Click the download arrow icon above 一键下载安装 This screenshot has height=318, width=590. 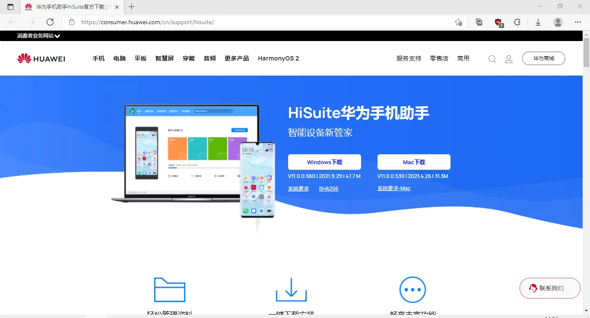[x=291, y=289]
